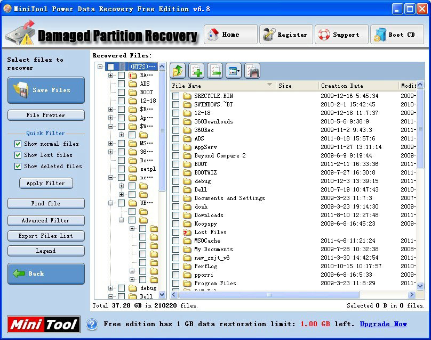Check the Documents and Settings checkbox
The height and width of the screenshot is (340, 431).
click(176, 198)
